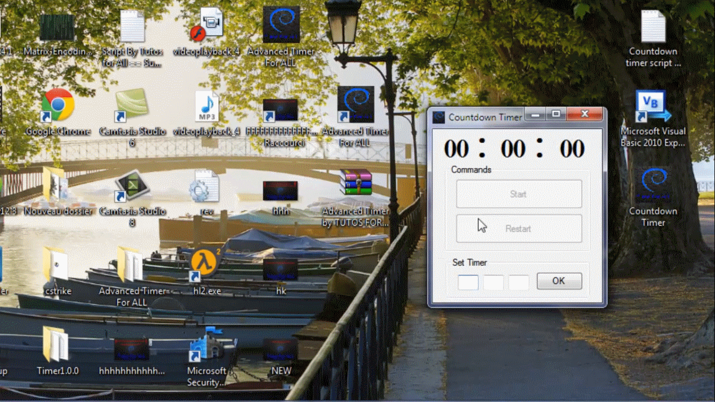
Task: Select the Countdown timer script text file
Action: coord(653,26)
